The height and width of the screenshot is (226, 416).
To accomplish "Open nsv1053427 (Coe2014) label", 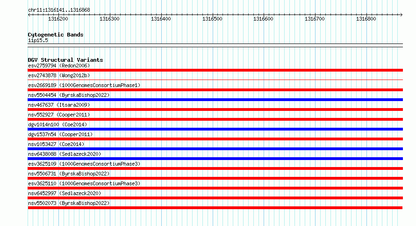I will (x=56, y=144).
